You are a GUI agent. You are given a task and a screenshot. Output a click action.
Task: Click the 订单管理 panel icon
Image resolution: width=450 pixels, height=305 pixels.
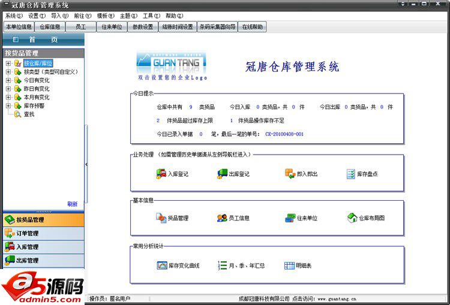(10, 233)
